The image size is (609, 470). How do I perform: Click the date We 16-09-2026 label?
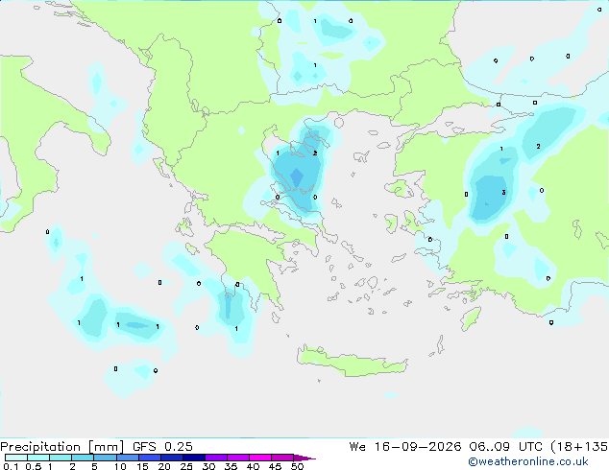pos(405,447)
